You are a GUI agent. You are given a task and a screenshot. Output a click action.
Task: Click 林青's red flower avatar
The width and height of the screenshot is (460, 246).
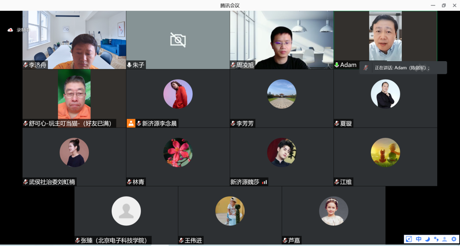pyautogui.click(x=178, y=152)
